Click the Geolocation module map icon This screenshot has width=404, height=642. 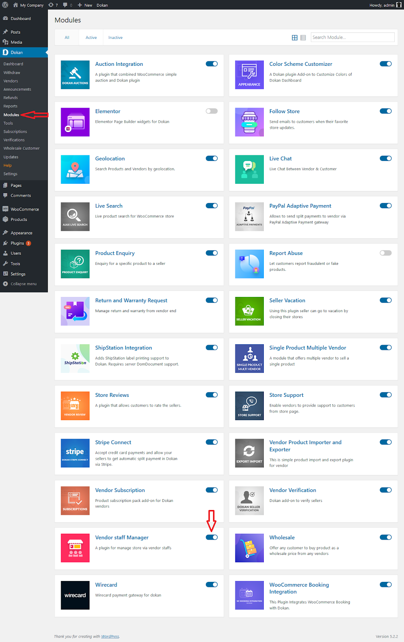[75, 169]
